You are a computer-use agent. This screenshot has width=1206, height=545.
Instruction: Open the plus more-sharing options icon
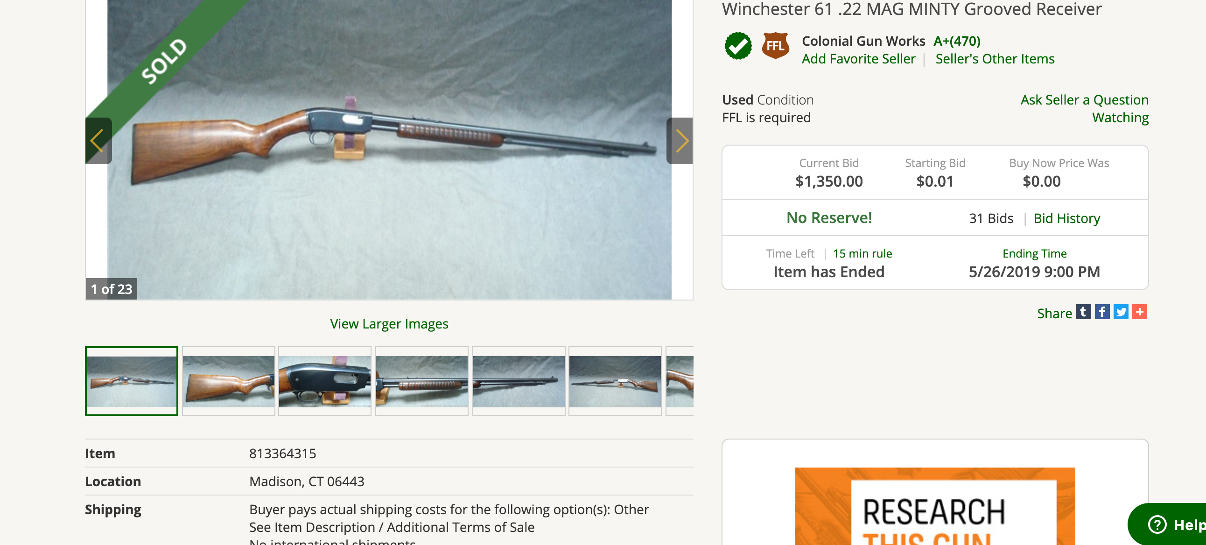(x=1139, y=312)
